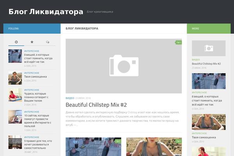Open the Beautiful Chillstep Mix #2 headline

coord(96,105)
